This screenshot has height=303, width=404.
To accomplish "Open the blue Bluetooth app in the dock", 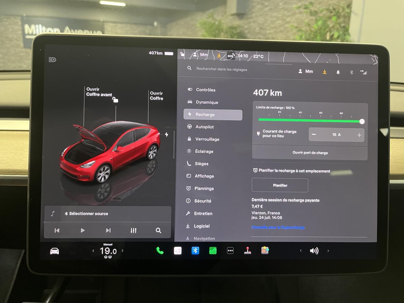I will 195,250.
